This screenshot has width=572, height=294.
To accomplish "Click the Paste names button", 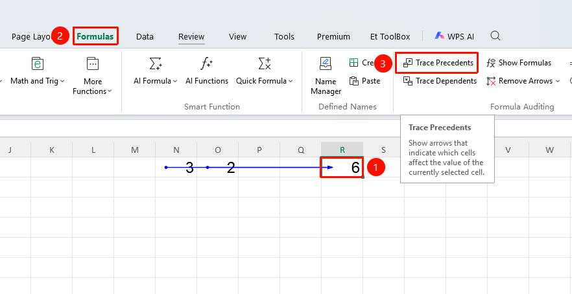I will 364,81.
